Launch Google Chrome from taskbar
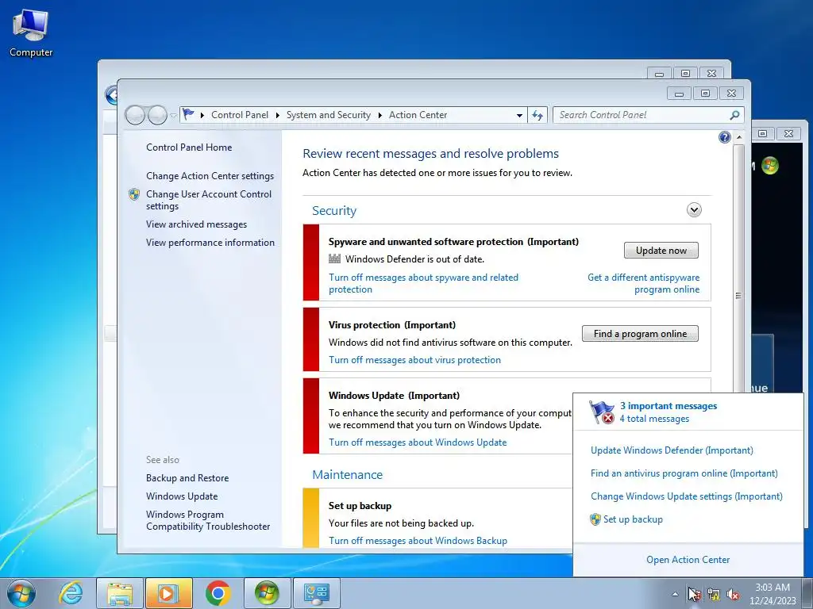813x609 pixels. point(218,593)
